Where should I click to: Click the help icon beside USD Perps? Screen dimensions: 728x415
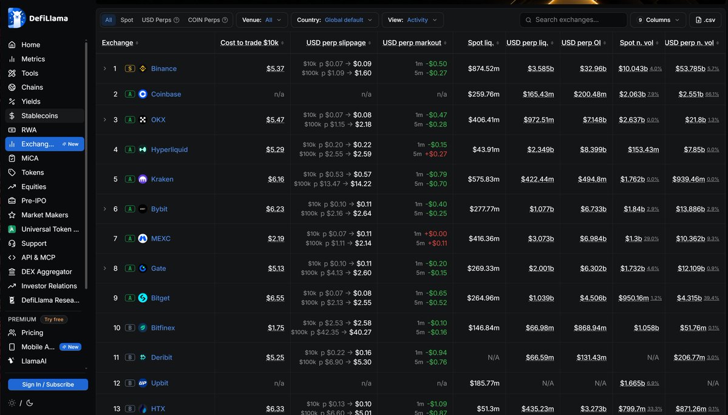[x=177, y=20]
